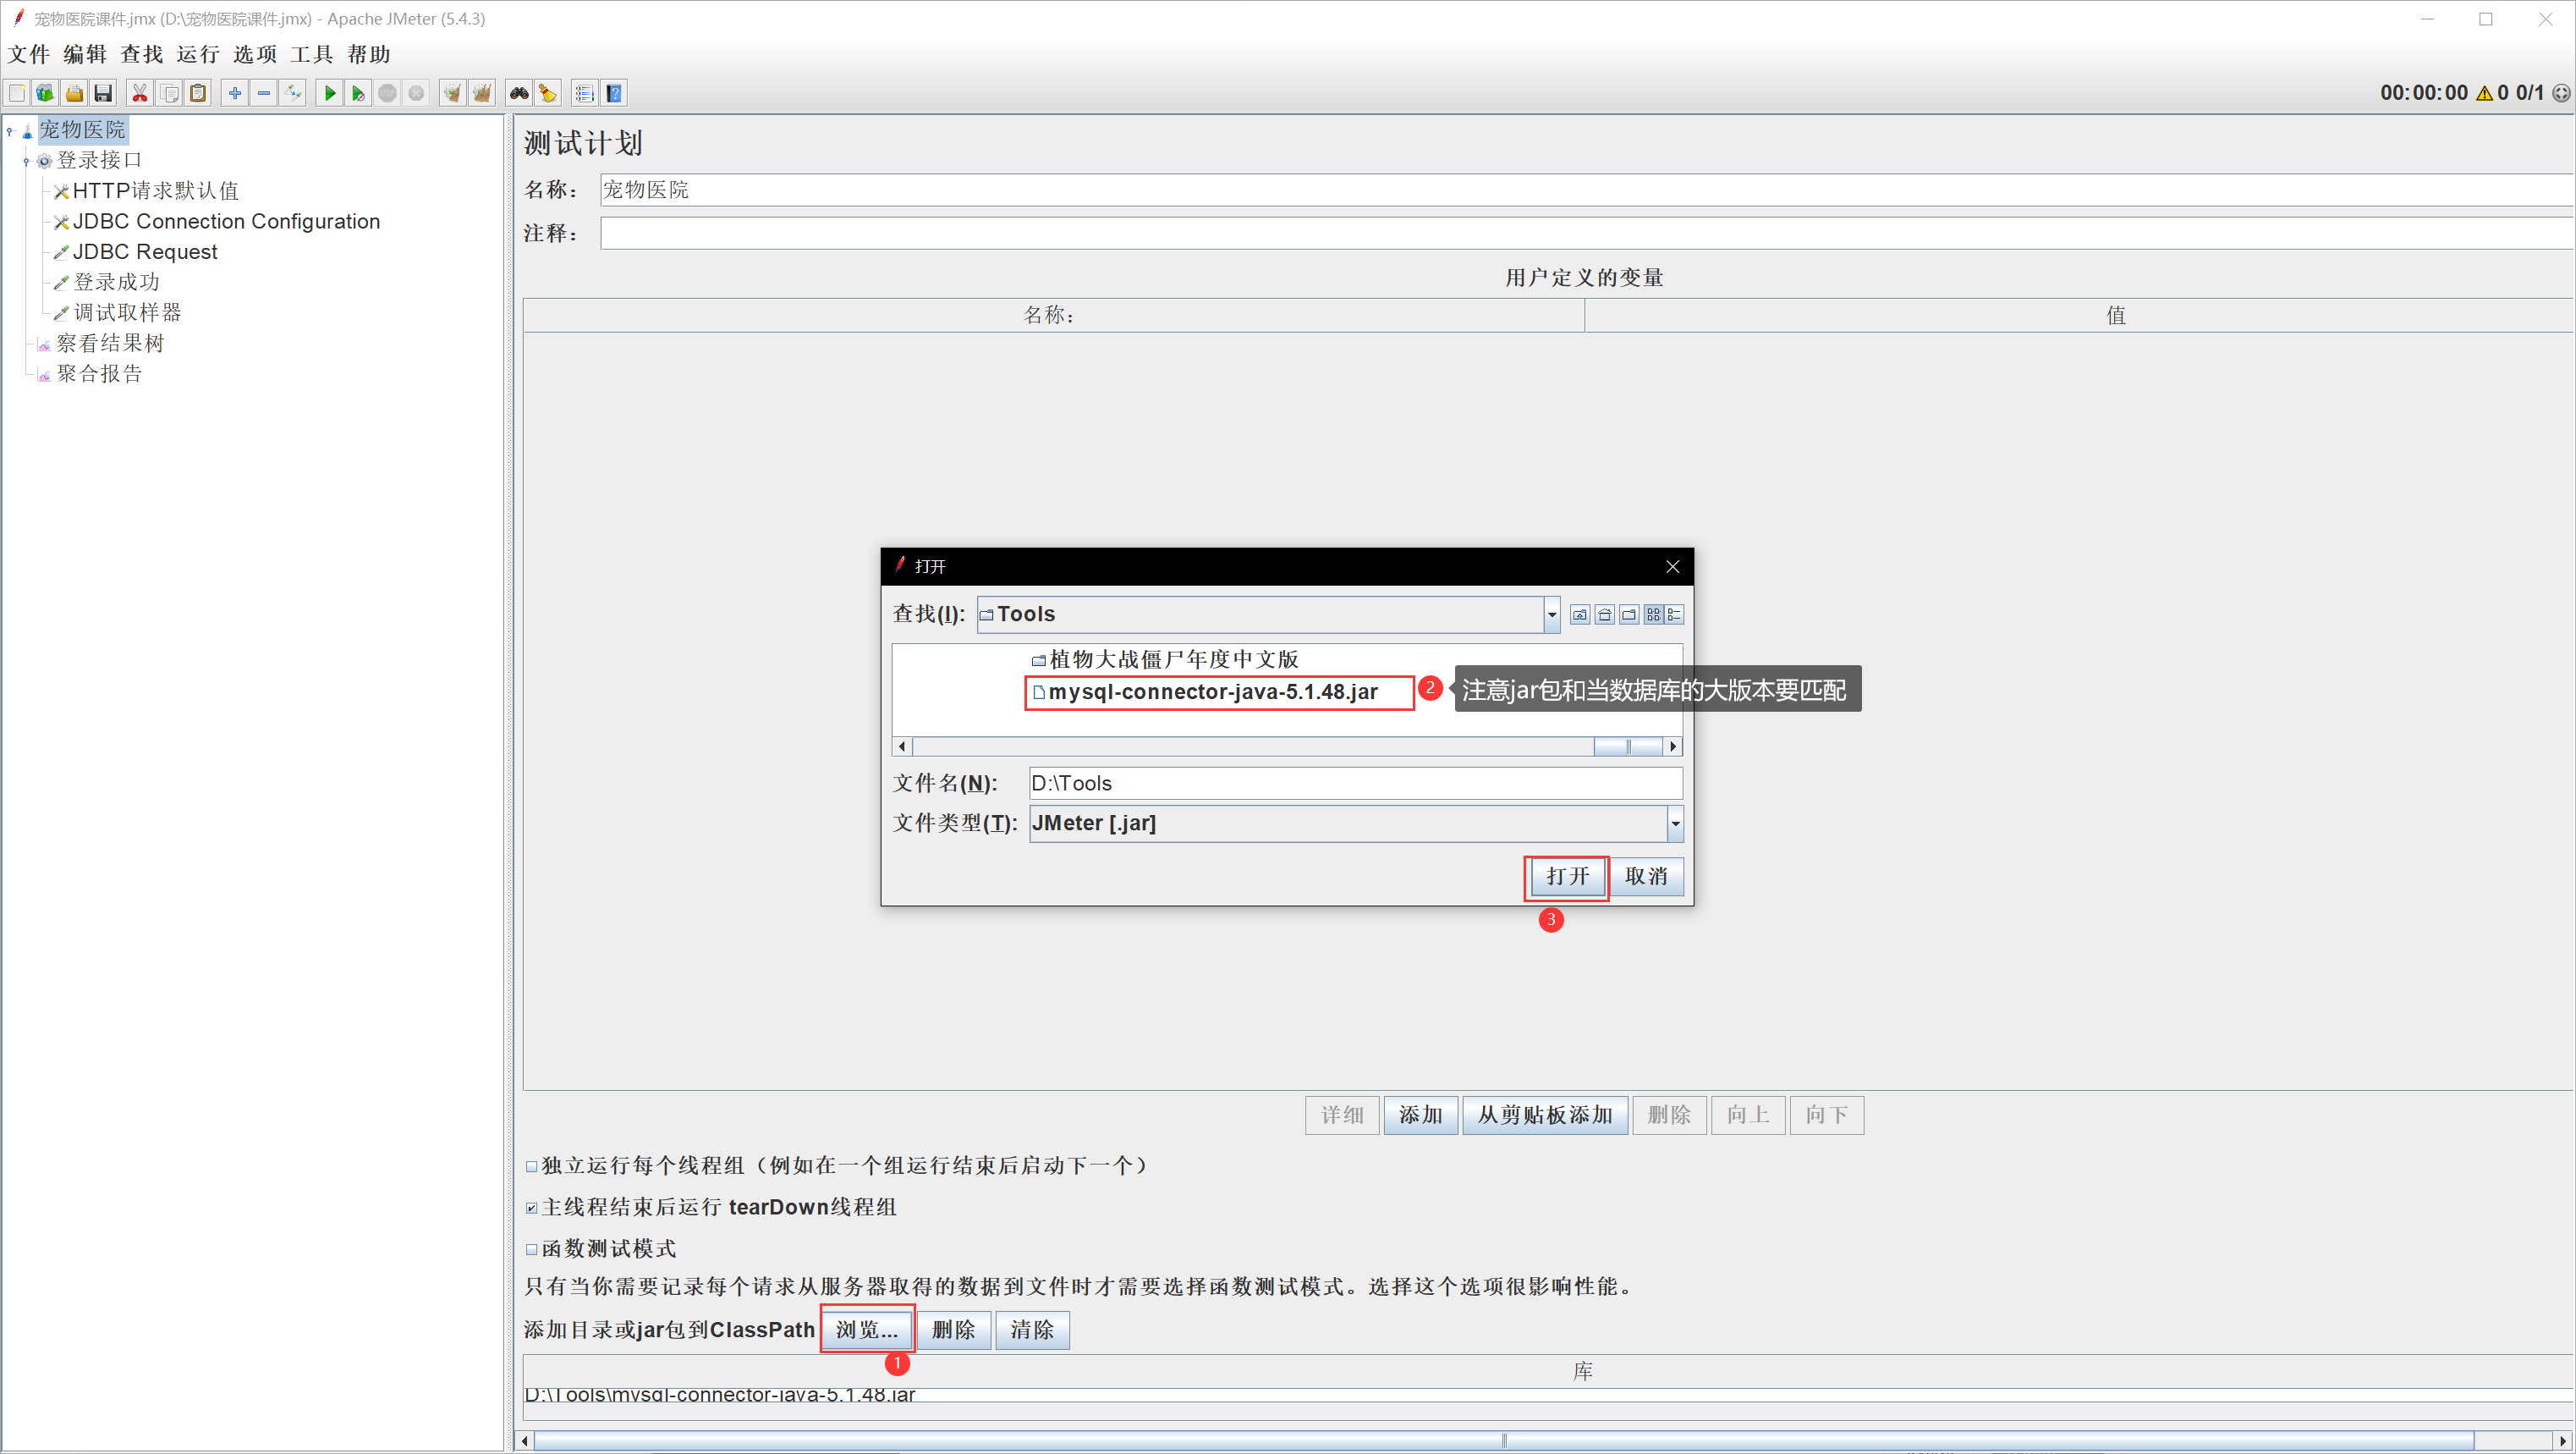Enable run thread groups consecutively checkbox
This screenshot has height=1454, width=2576.
click(532, 1165)
